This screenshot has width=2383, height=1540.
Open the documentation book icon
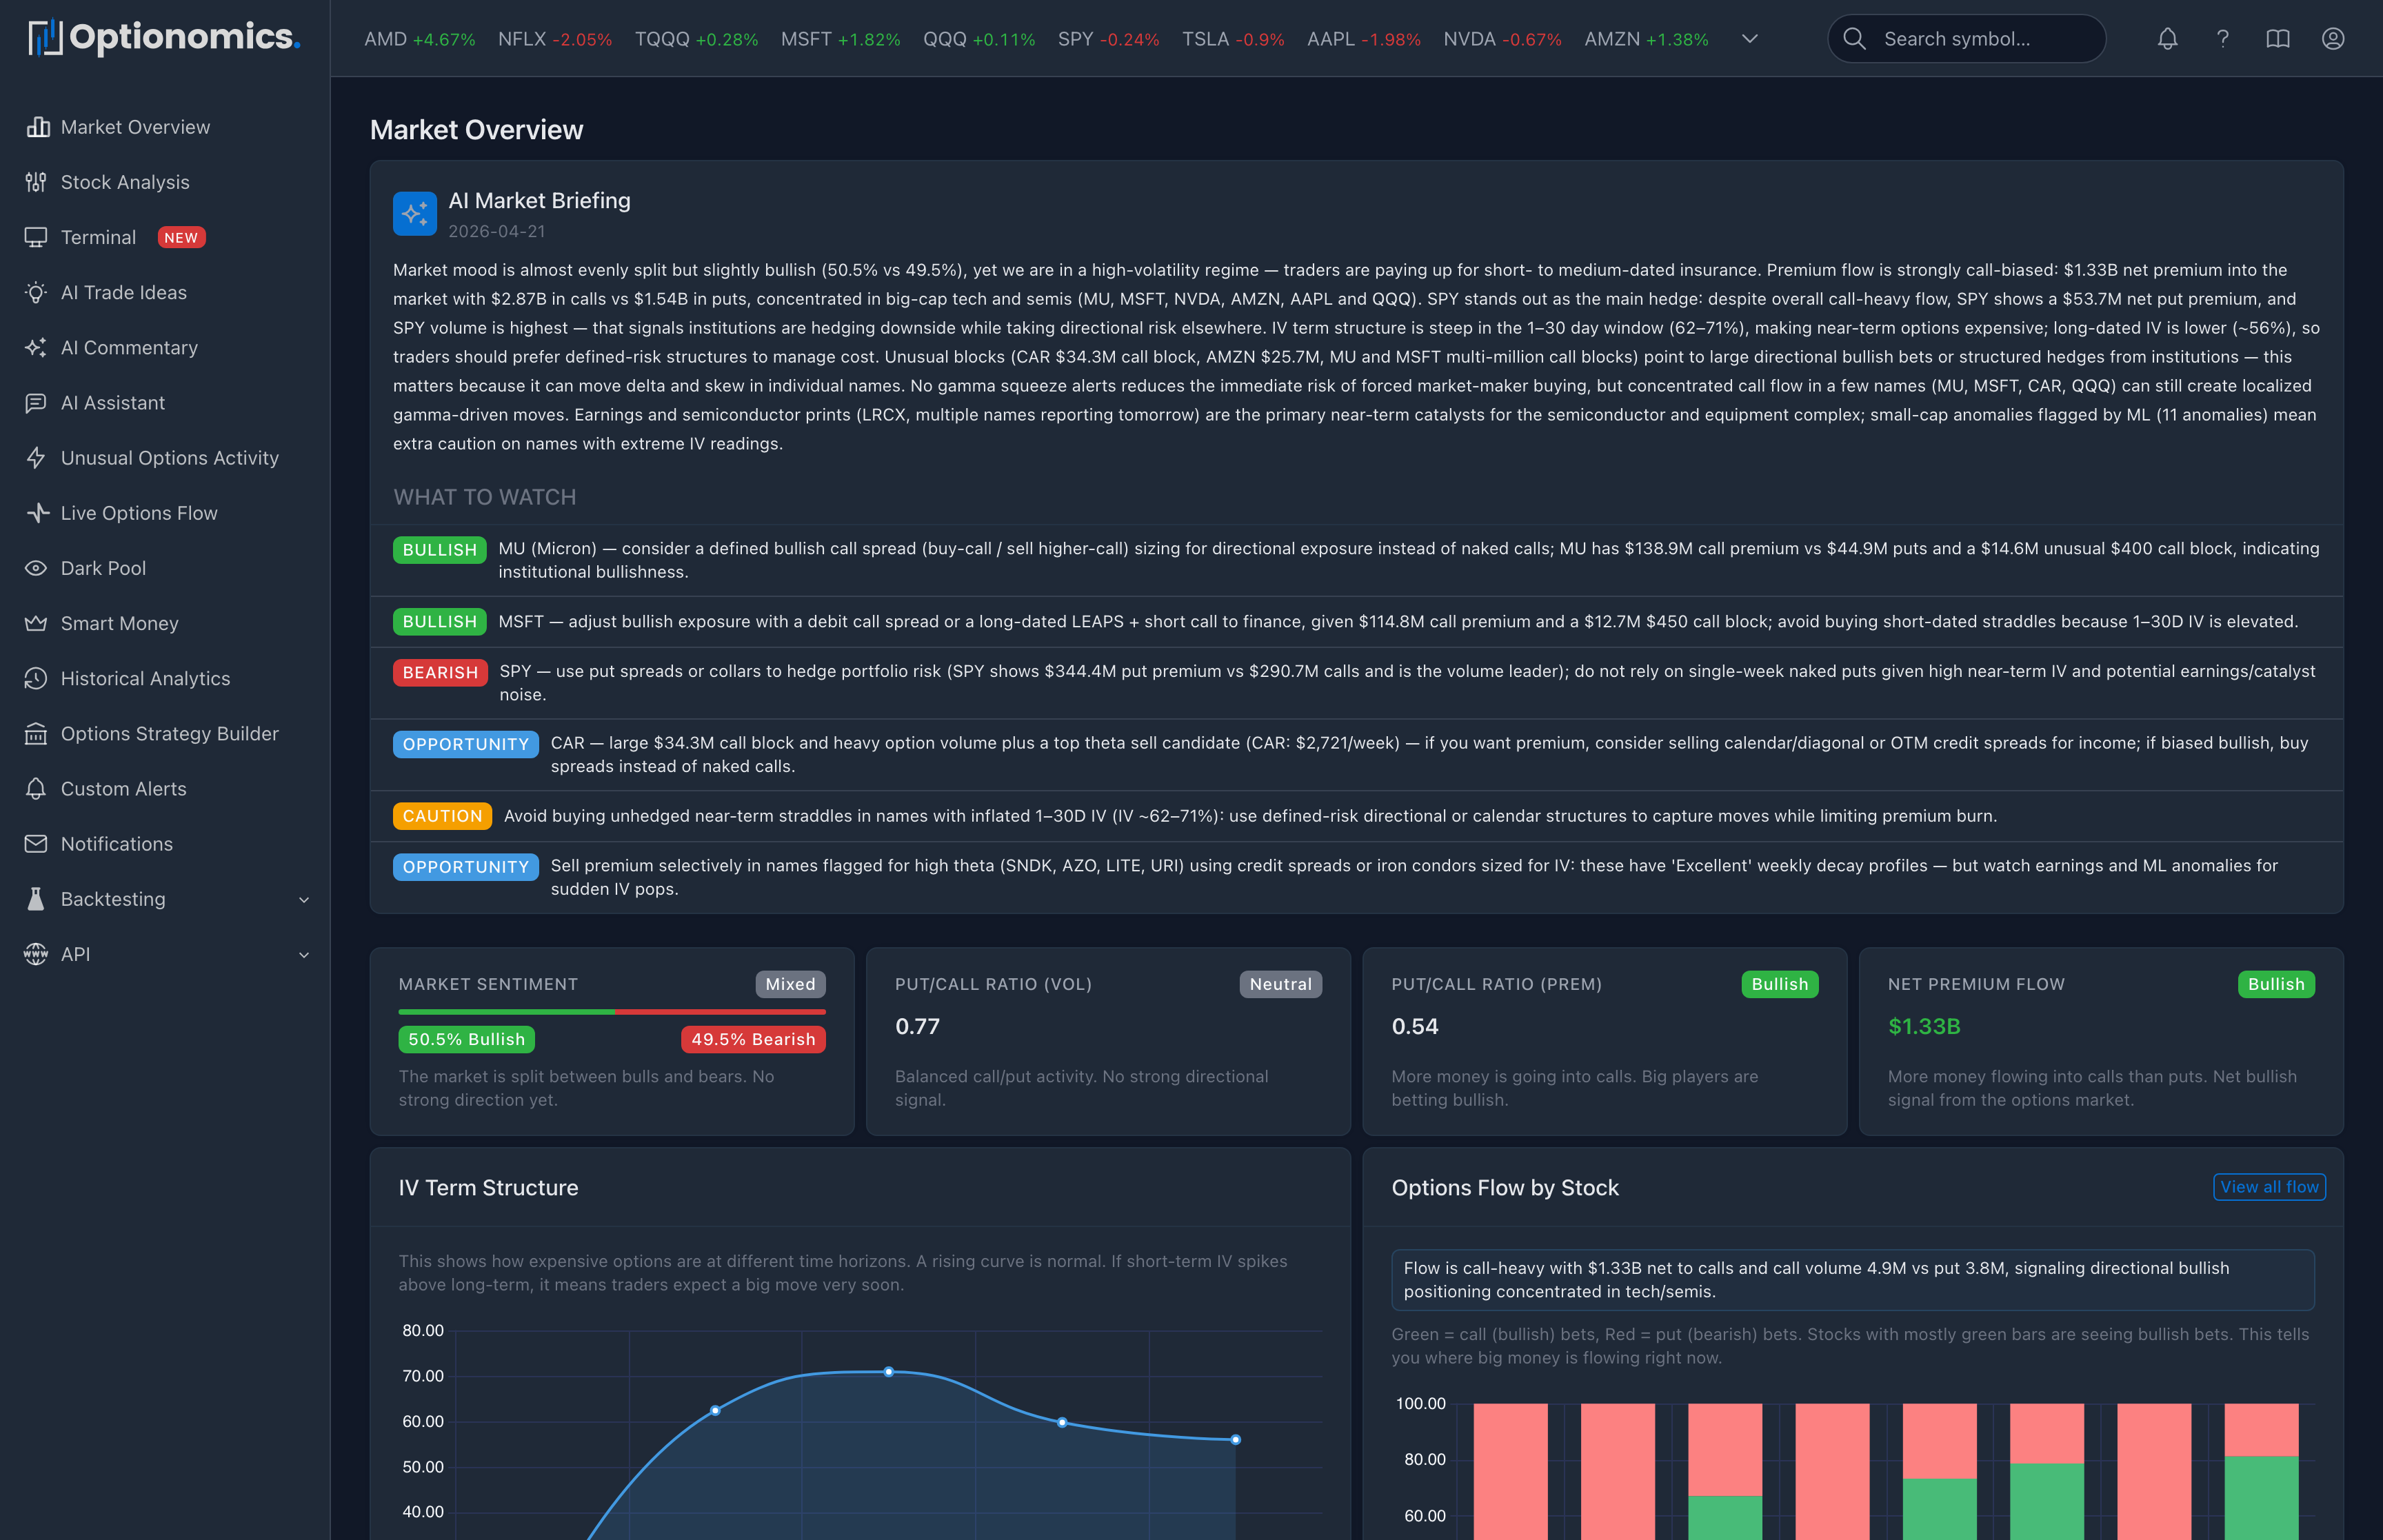(2277, 38)
